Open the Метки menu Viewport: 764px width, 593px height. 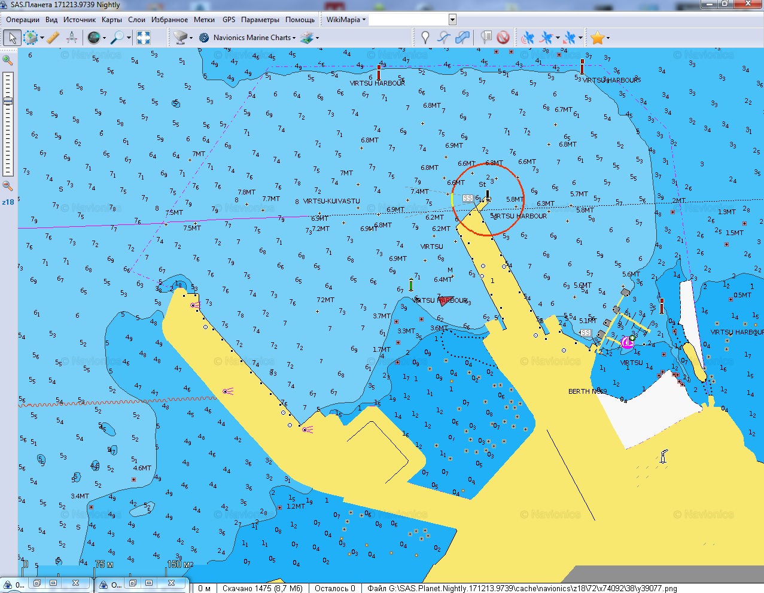click(x=204, y=20)
